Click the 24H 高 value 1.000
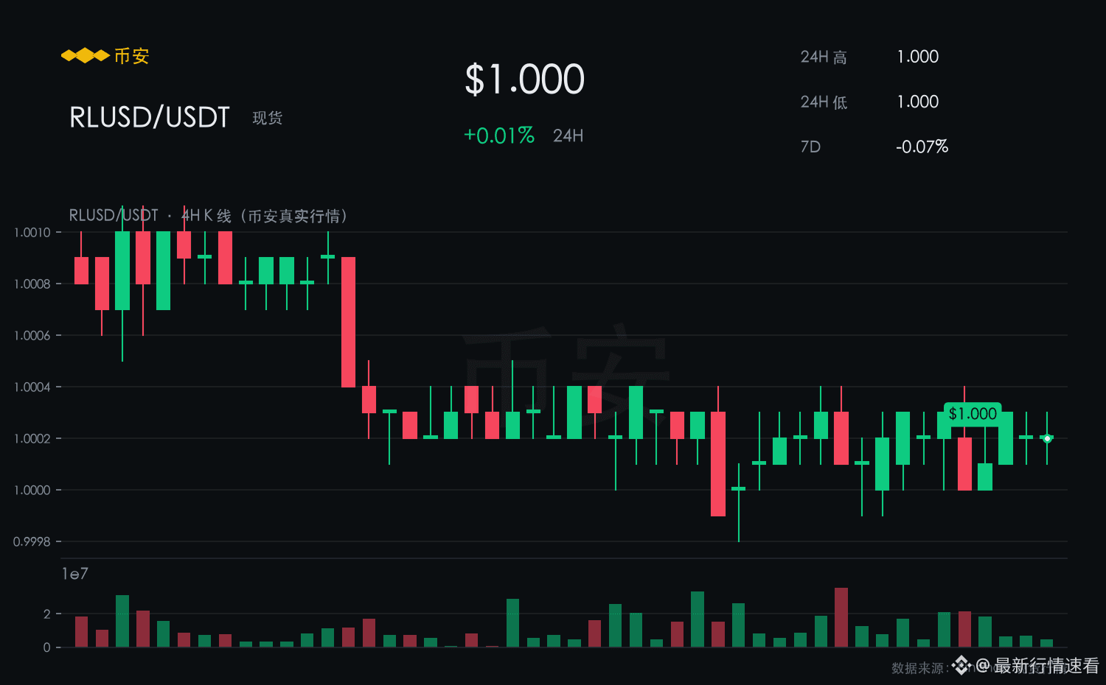This screenshot has width=1106, height=685. coord(918,57)
